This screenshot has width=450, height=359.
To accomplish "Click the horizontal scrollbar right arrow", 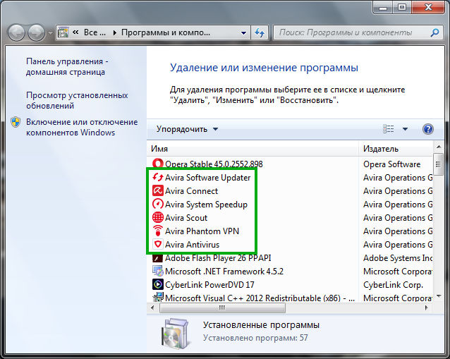I will pos(427,308).
